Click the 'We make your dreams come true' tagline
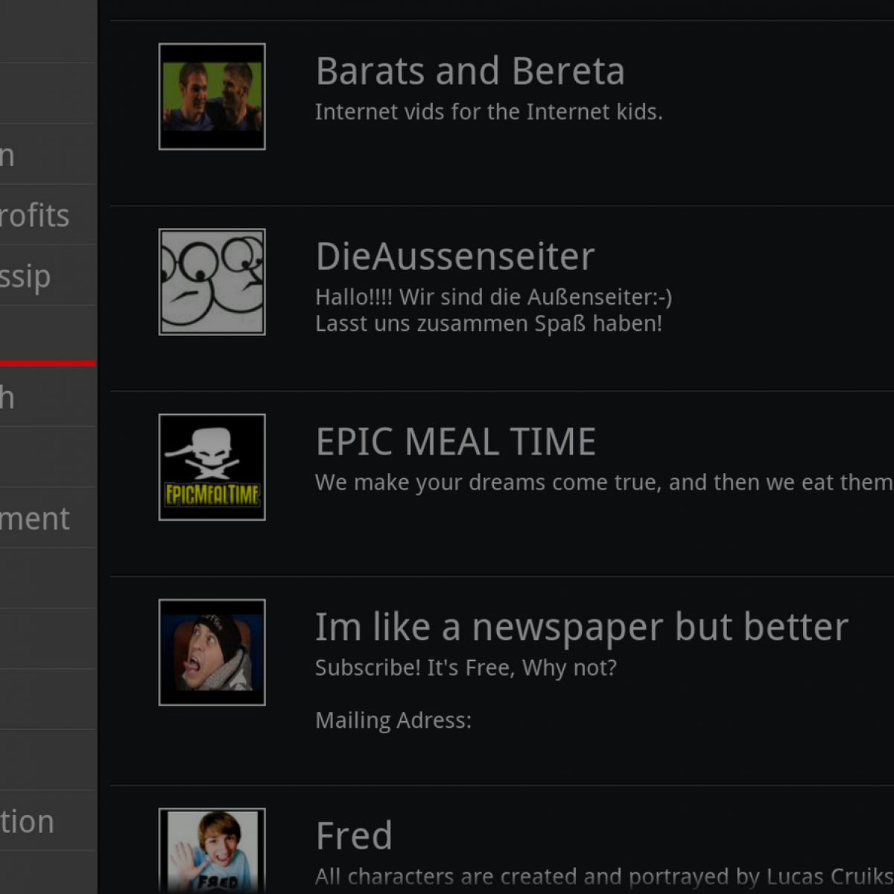Image resolution: width=894 pixels, height=894 pixels. click(604, 483)
